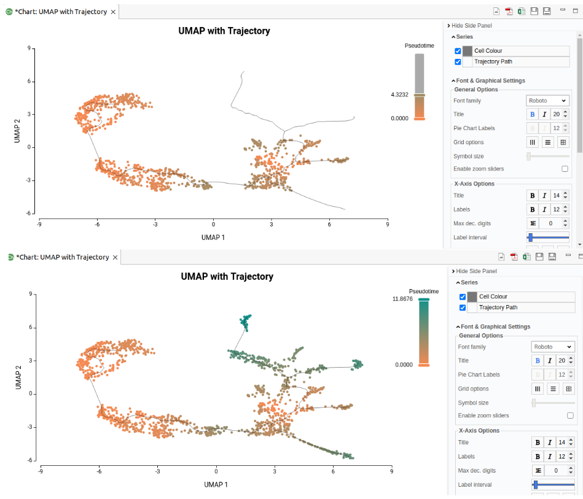Click Hide Side Panel in upper chart
The width and height of the screenshot is (583, 499).
click(469, 26)
